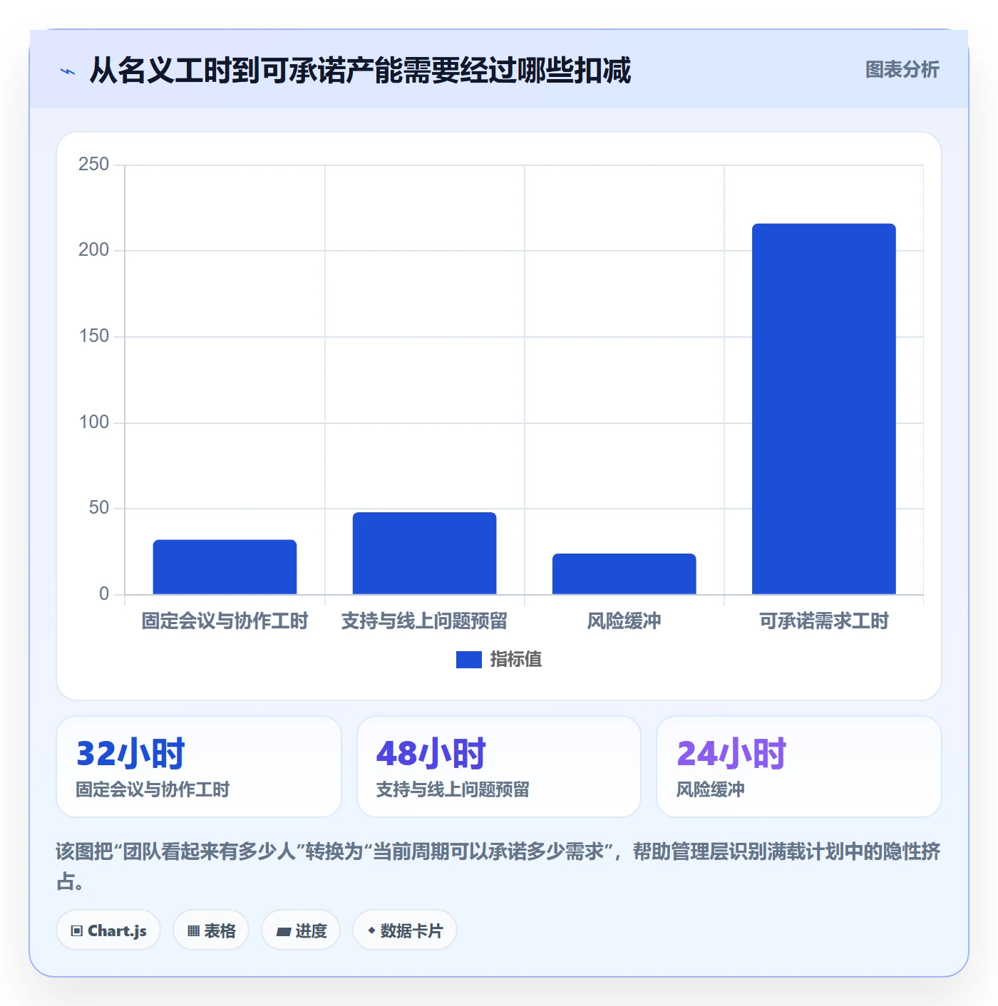This screenshot has width=998, height=1006.
Task: Click the 支持与线上问题预留 bar in chart
Action: tap(424, 554)
